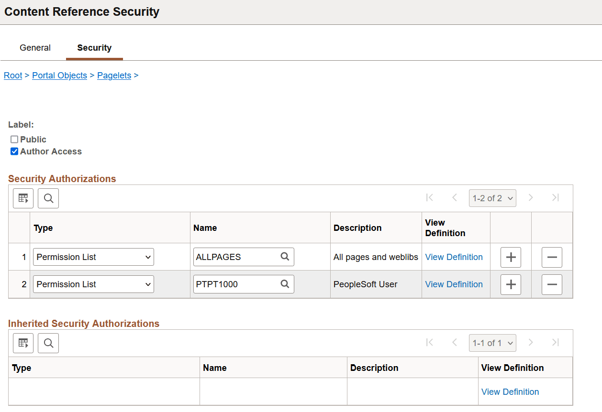Enable the Public checkbox
The height and width of the screenshot is (412, 602).
tap(14, 139)
